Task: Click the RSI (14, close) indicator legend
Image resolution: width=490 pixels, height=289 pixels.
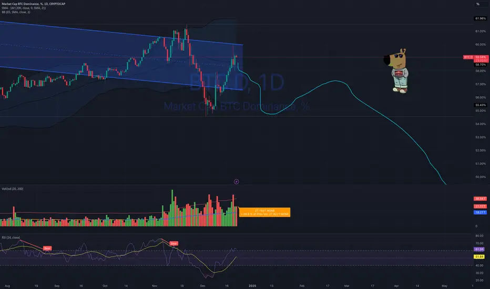Action: (x=11, y=238)
